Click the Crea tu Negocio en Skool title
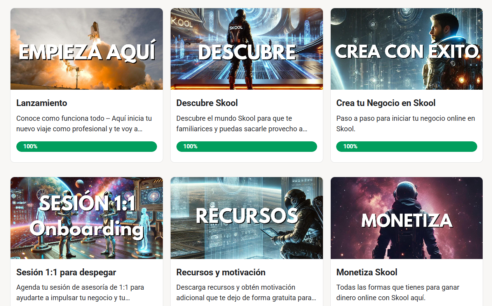The height and width of the screenshot is (306, 492). point(386,103)
